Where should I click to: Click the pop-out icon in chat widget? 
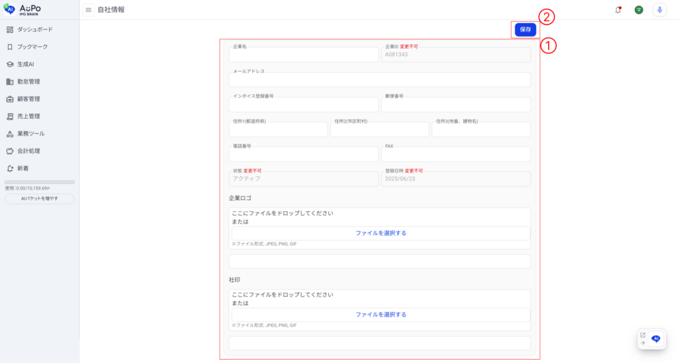tap(643, 334)
